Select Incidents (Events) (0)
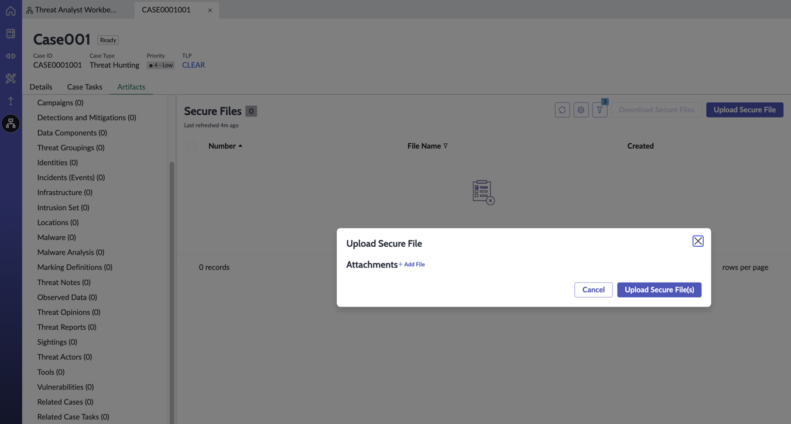 71,177
